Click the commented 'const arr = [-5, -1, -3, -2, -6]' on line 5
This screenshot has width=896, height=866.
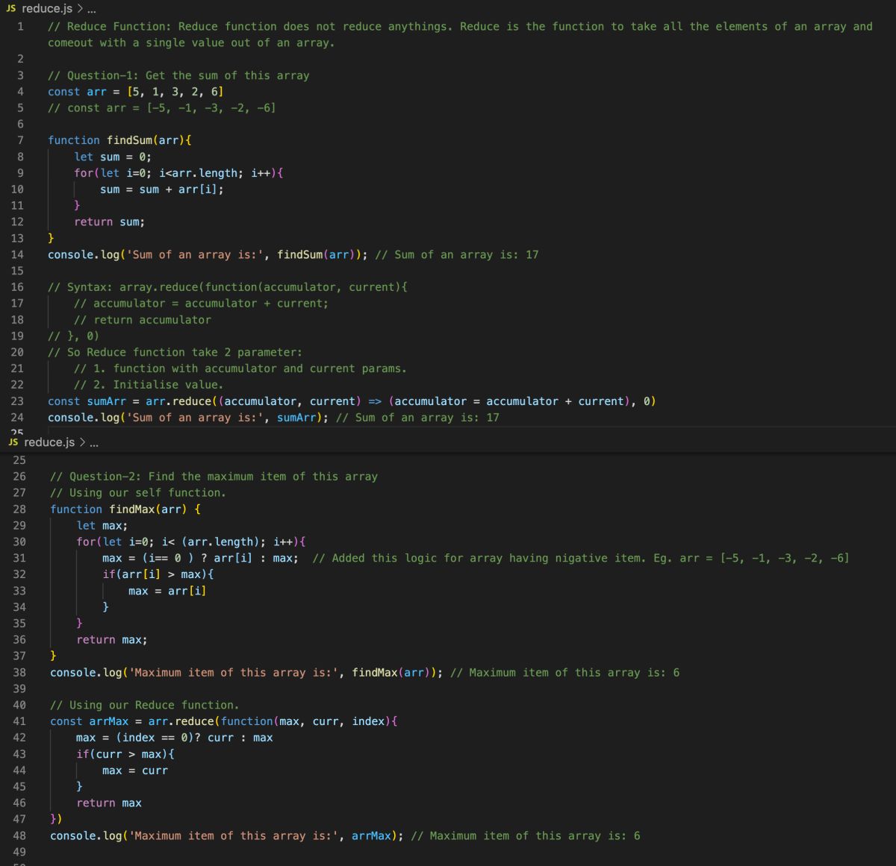162,108
